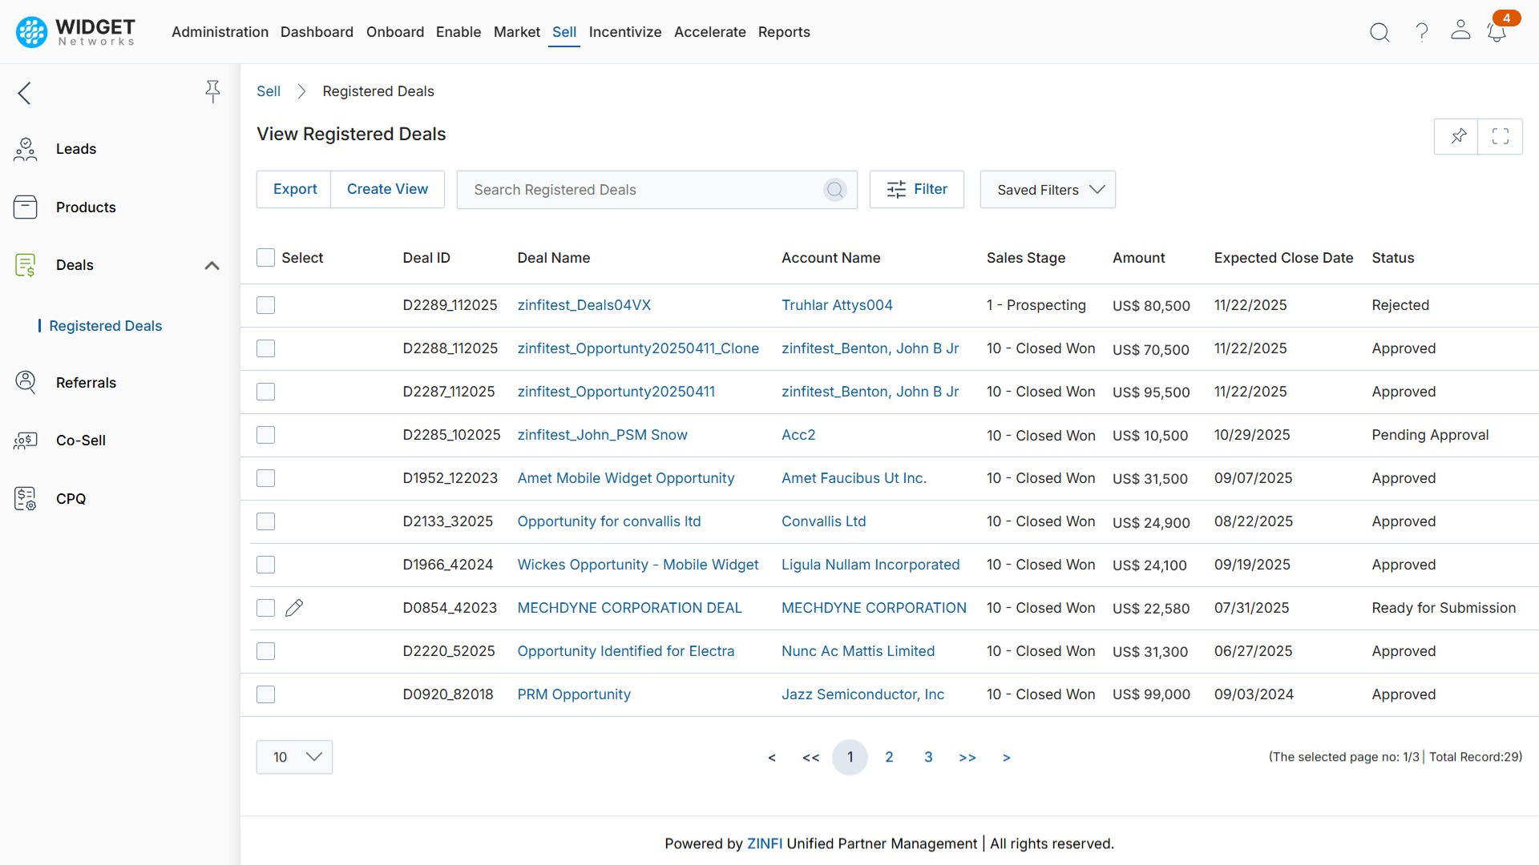1539x865 pixels.
Task: Click the Export button
Action: (294, 189)
